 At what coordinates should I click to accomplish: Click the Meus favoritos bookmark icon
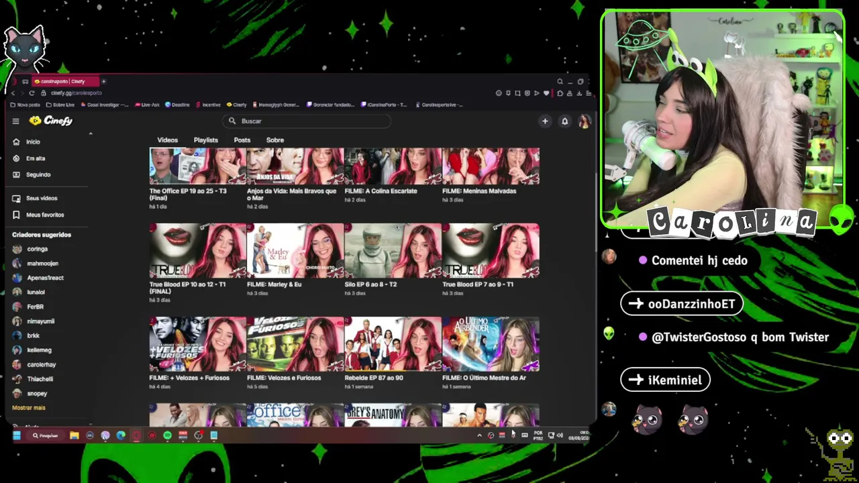[x=16, y=215]
